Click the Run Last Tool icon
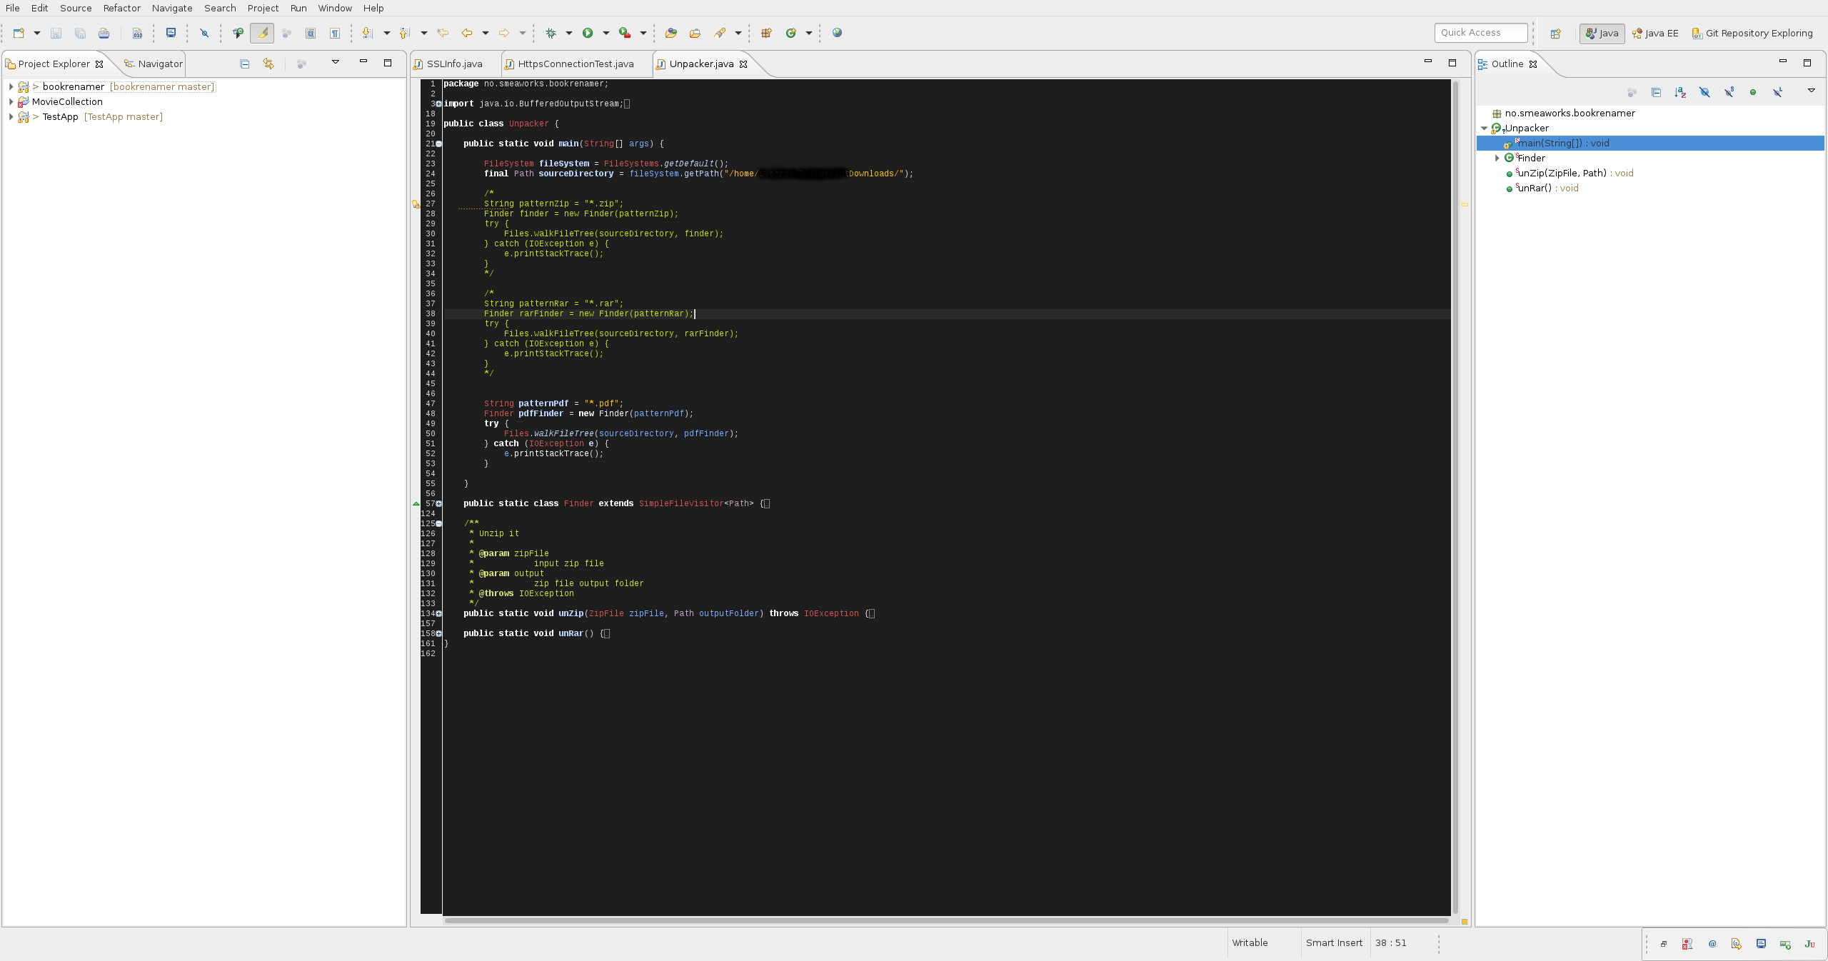This screenshot has height=961, width=1828. 625,33
